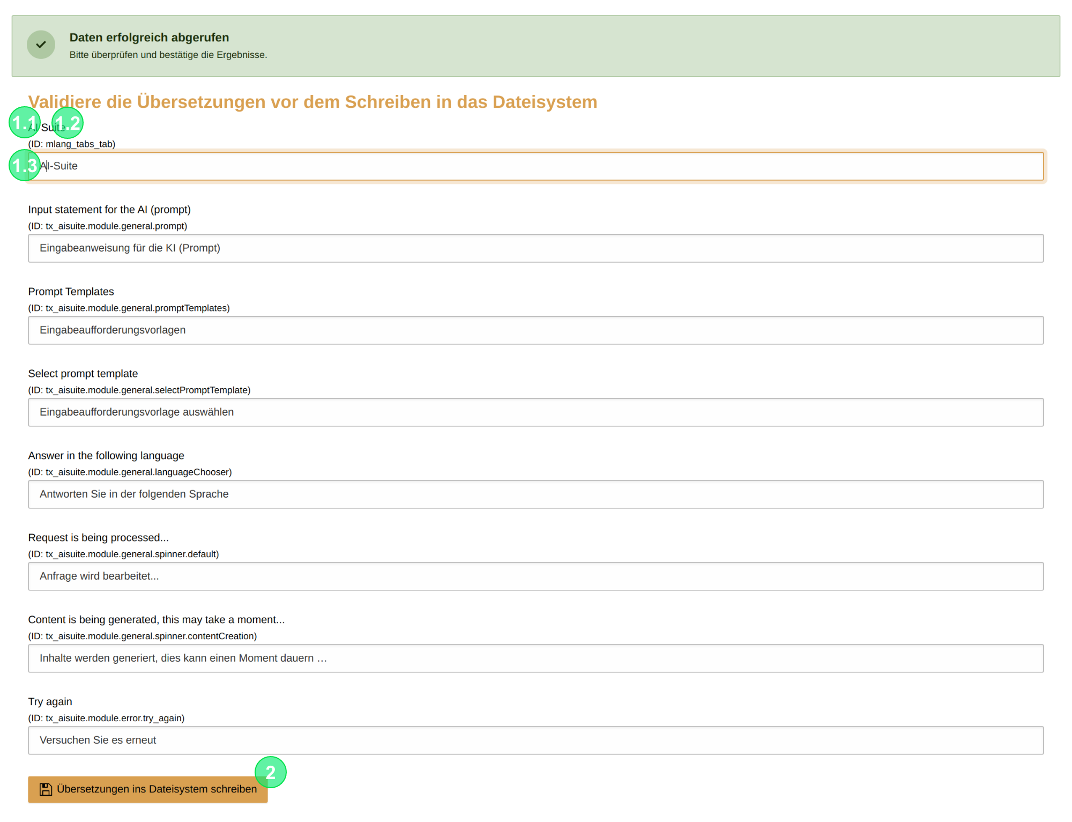1072x822 pixels.
Task: Click the ID tx_aisuite.module.general.spinner.default text
Action: [x=124, y=554]
